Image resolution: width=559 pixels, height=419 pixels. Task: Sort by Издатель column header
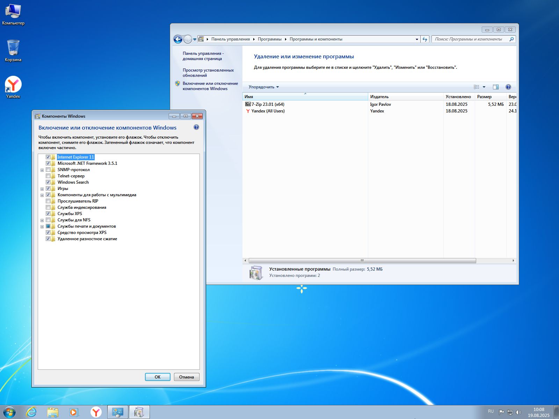click(x=406, y=97)
